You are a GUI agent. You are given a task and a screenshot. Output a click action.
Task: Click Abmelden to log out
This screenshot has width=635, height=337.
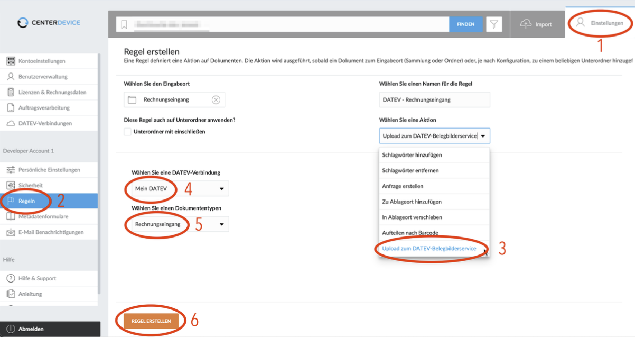(x=51, y=329)
